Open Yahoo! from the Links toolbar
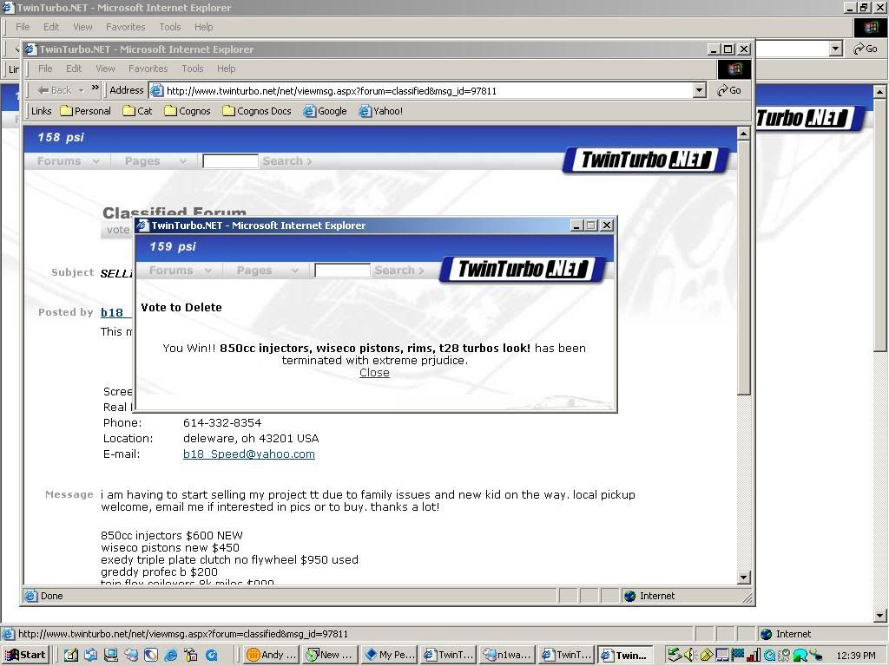Screen dimensions: 889x666 tap(380, 111)
